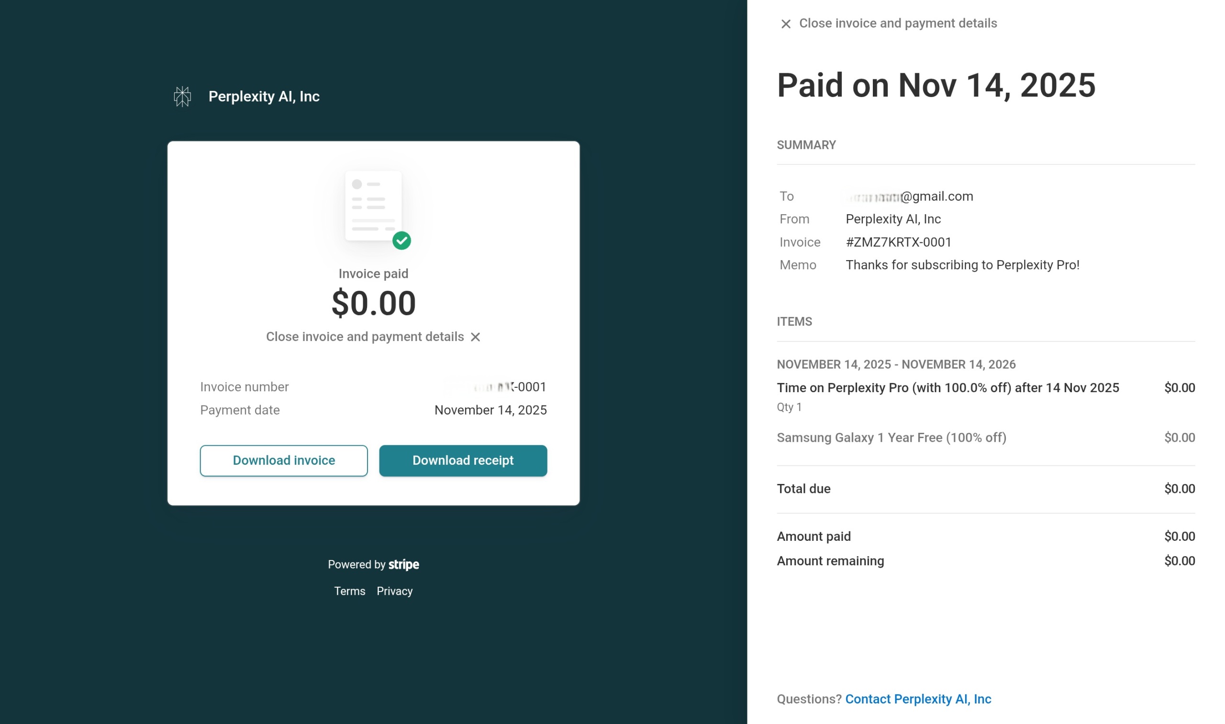Click the Stripe logo in the footer
Viewport: 1225px width, 724px height.
coord(403,564)
